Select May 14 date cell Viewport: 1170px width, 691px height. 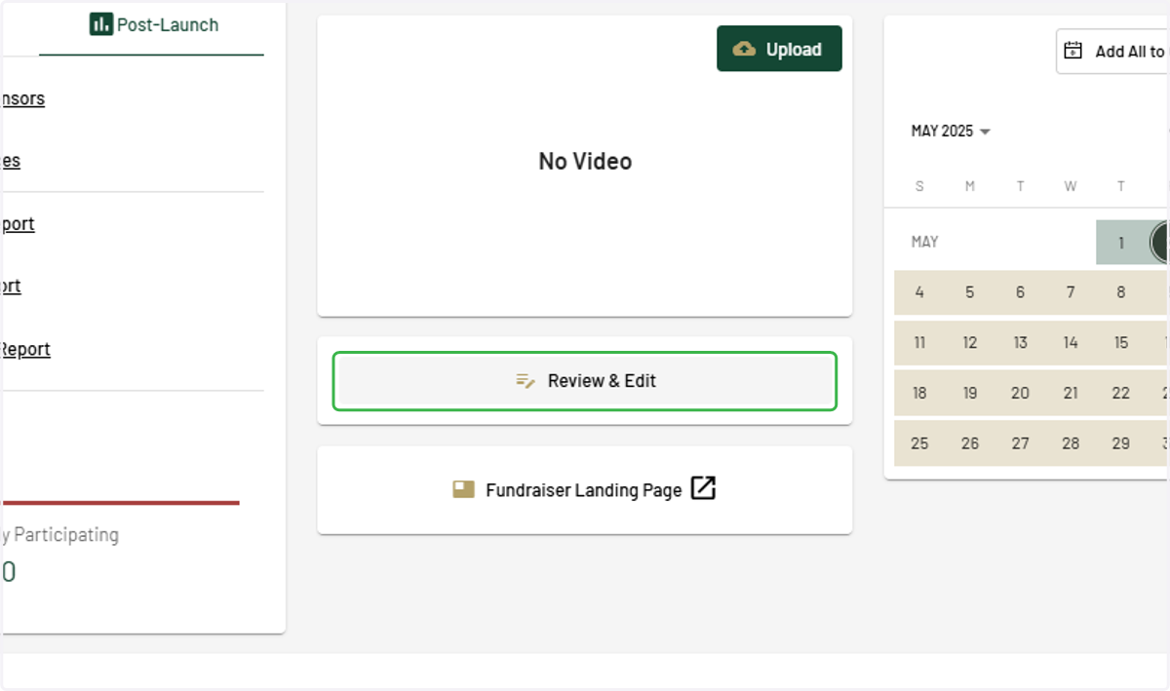click(1071, 343)
